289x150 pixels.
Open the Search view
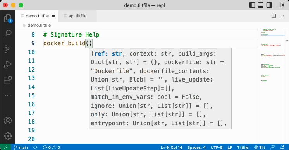(8, 34)
